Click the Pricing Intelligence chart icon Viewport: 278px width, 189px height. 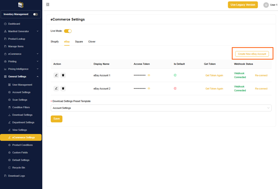(5, 69)
